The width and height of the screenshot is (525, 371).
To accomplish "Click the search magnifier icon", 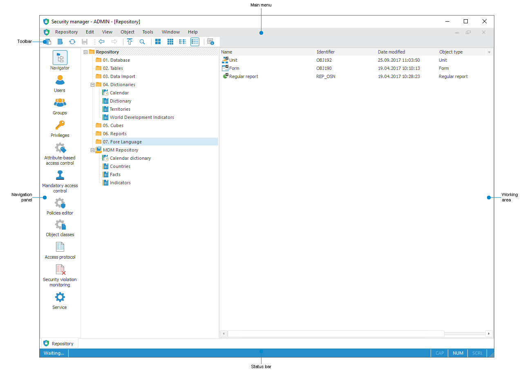I will click(142, 41).
